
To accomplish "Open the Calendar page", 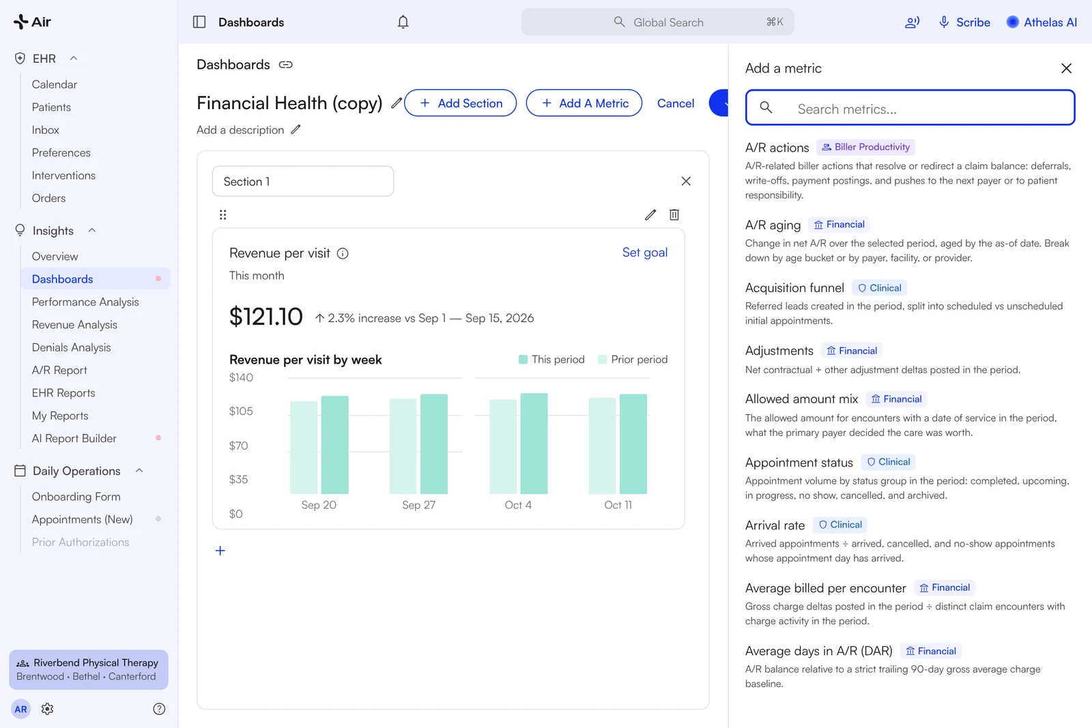I will coord(55,85).
